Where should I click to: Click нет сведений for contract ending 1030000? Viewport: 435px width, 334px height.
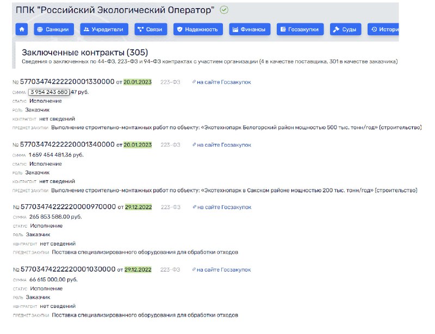[58, 306]
